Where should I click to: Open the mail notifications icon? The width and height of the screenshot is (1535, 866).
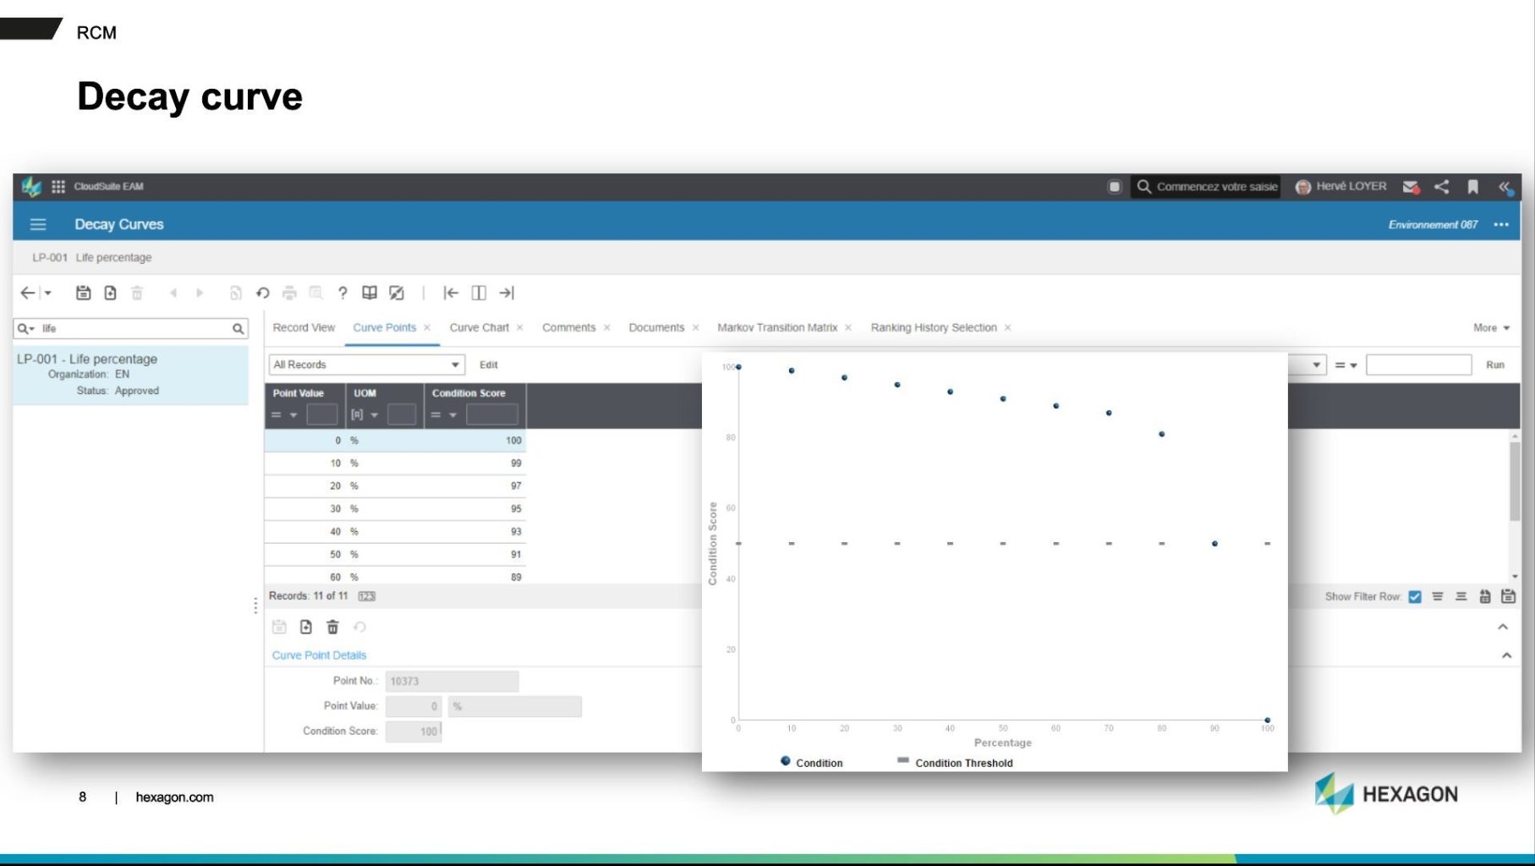(x=1410, y=187)
